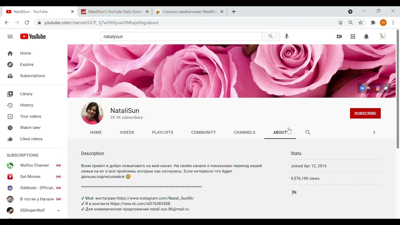Click the 9,576,190 views stat
This screenshot has height=225, width=400.
pyautogui.click(x=305, y=178)
